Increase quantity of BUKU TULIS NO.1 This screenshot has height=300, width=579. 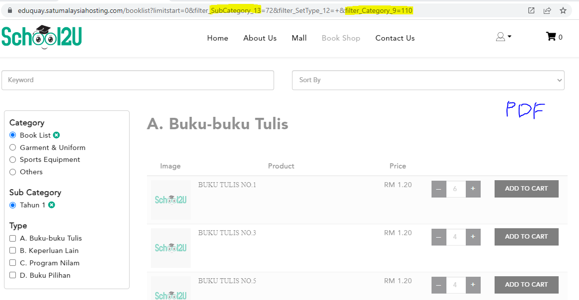tap(473, 189)
